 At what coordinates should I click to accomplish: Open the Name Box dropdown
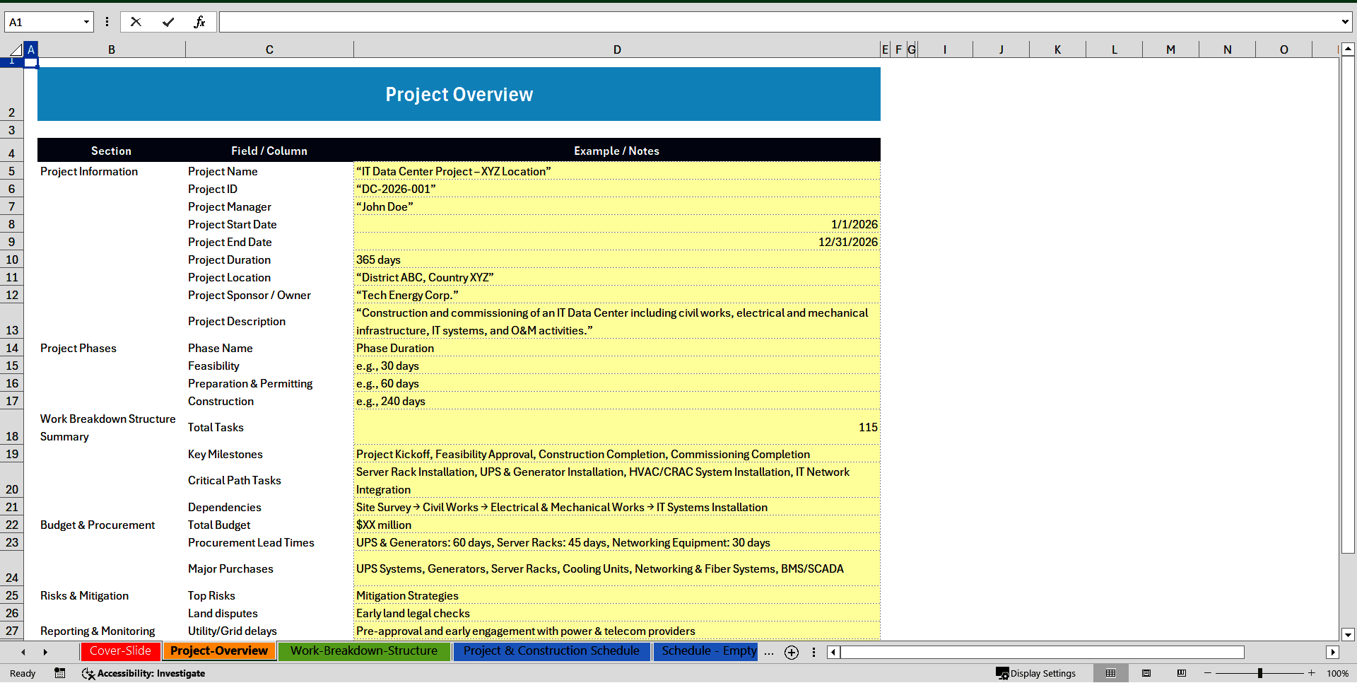click(x=85, y=21)
